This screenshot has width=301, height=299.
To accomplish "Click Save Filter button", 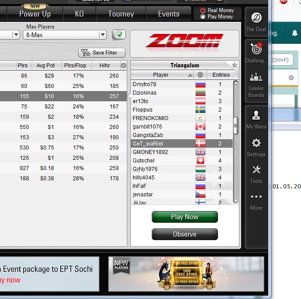I will tap(102, 53).
